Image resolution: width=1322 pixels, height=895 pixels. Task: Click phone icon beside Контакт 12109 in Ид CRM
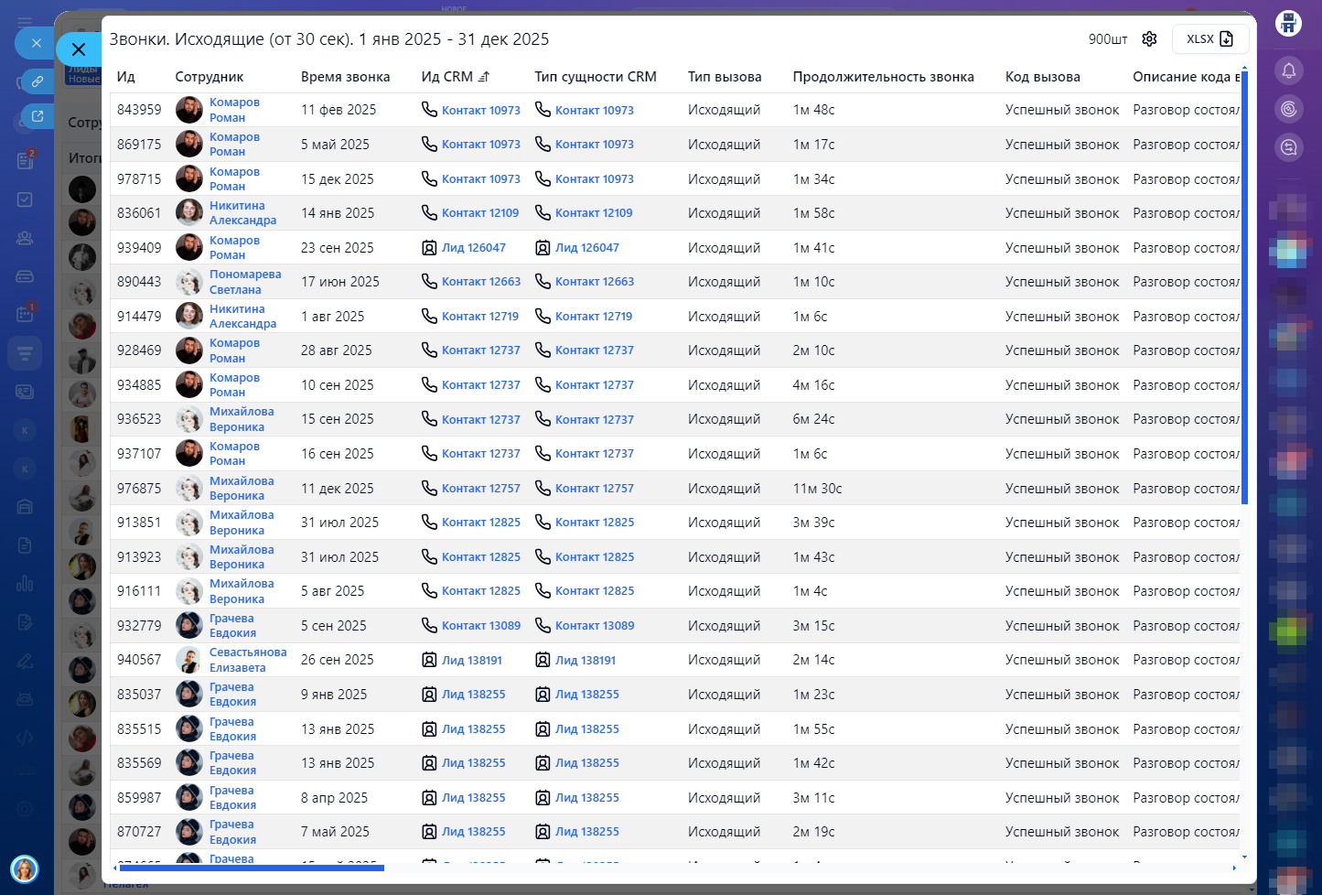[x=429, y=212]
